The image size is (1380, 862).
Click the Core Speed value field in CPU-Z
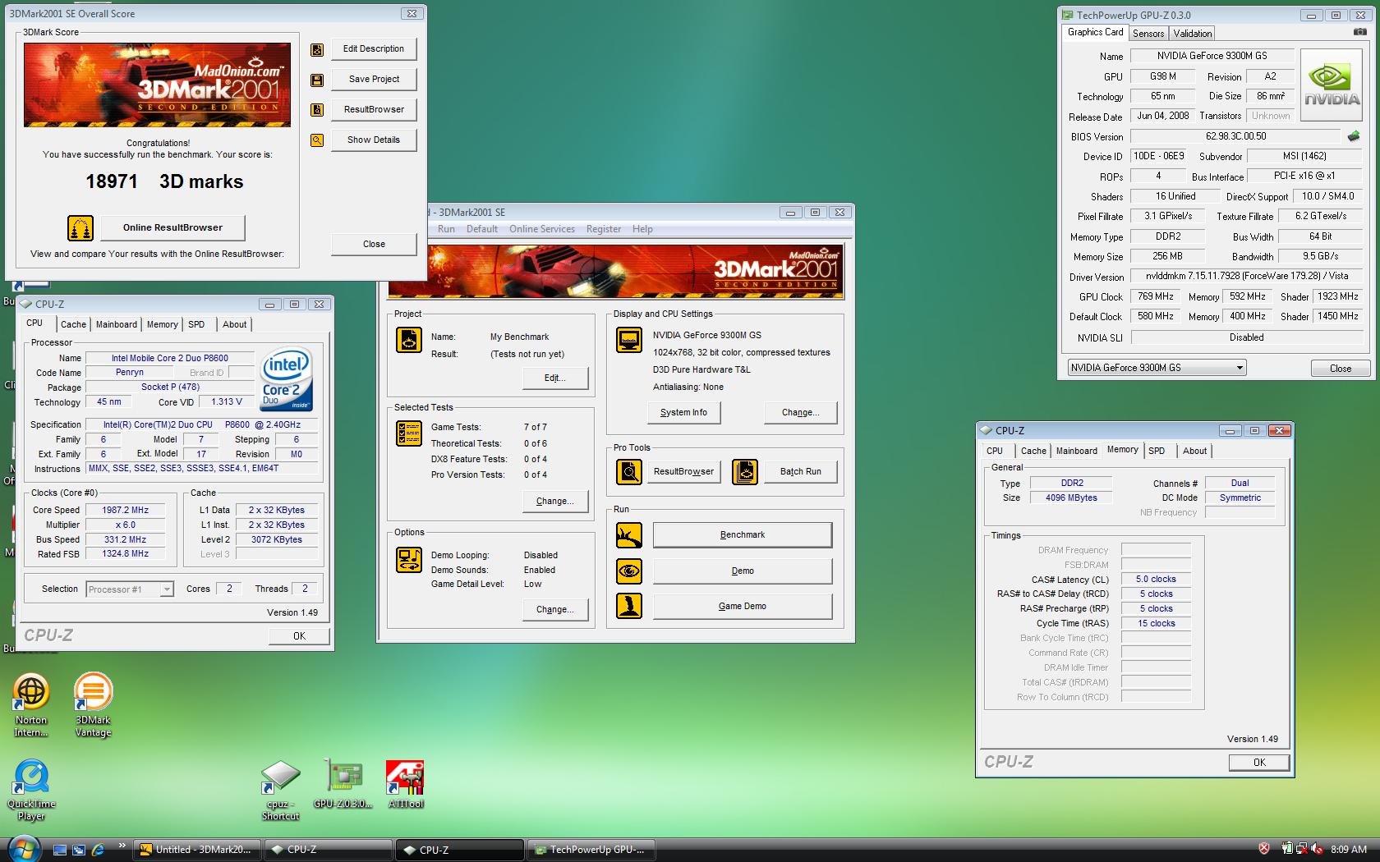[x=125, y=510]
